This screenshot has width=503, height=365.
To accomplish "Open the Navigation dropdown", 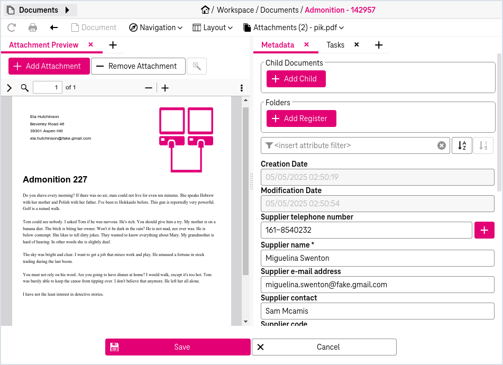I will (x=156, y=28).
